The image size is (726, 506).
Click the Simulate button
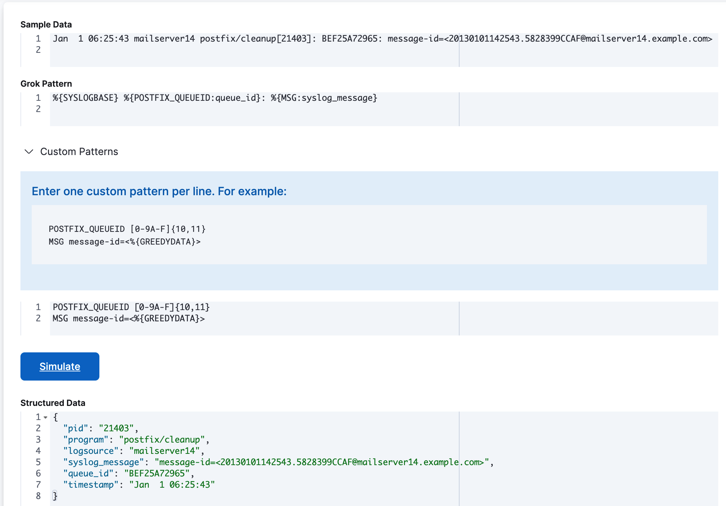pos(60,366)
